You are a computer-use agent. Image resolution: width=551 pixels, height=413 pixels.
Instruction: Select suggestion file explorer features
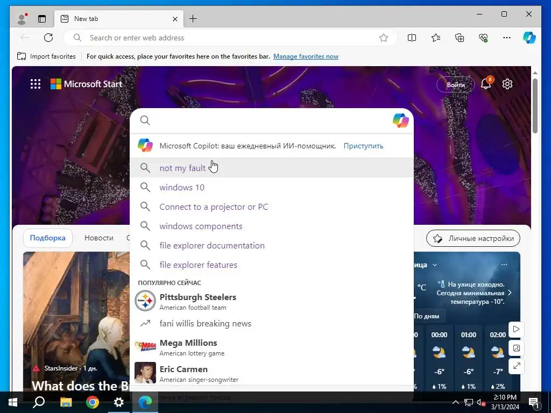click(x=272, y=265)
